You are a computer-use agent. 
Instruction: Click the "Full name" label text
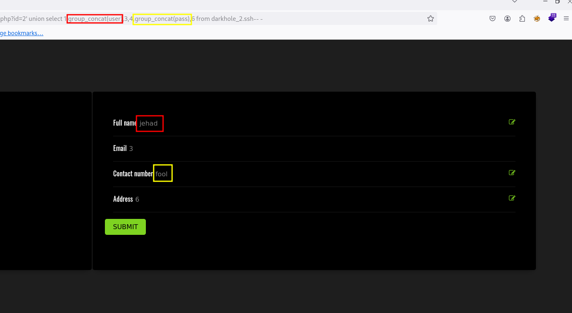click(x=125, y=123)
